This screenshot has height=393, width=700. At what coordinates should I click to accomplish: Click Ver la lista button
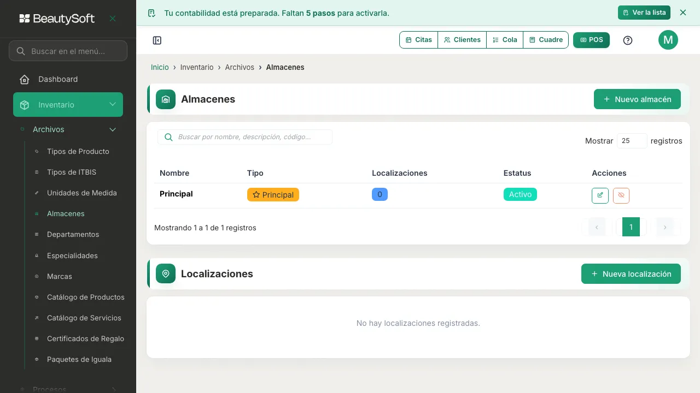tap(644, 13)
